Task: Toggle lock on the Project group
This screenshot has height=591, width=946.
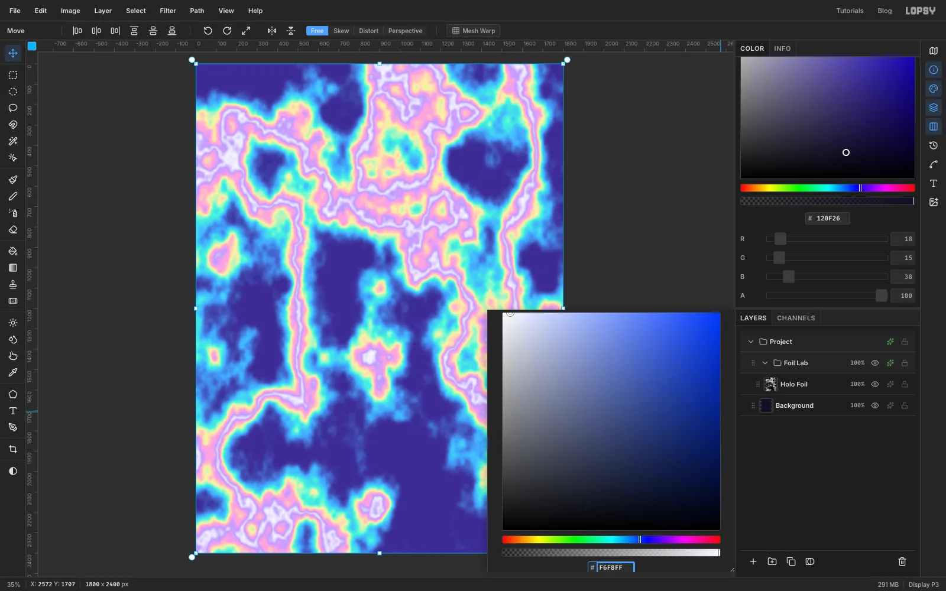Action: (x=905, y=342)
